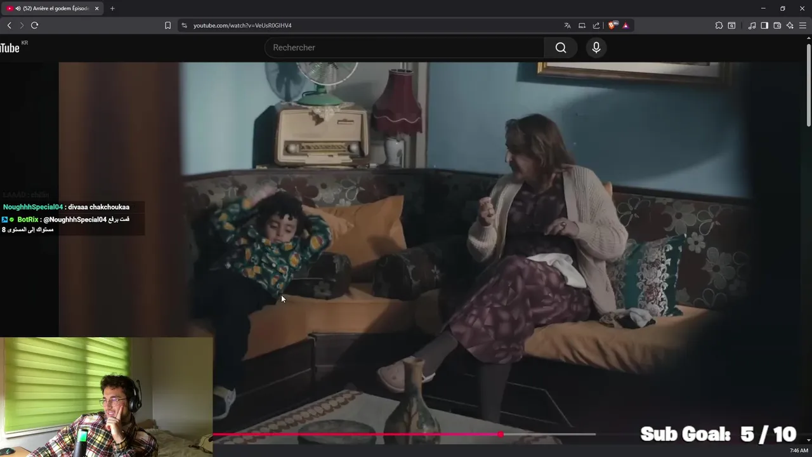This screenshot has width=812, height=457.
Task: Open Brave Rewards triangle icon
Action: 625,25
